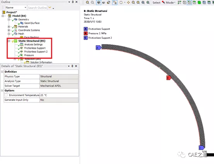
Task: Select the Geom\Surface geometry item
Action: tap(32, 23)
